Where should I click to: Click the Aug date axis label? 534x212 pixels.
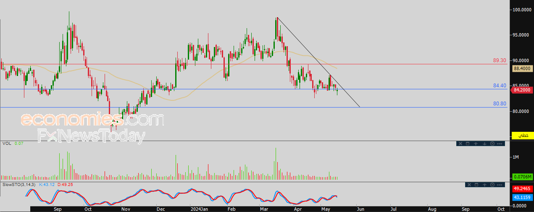pyautogui.click(x=432, y=208)
